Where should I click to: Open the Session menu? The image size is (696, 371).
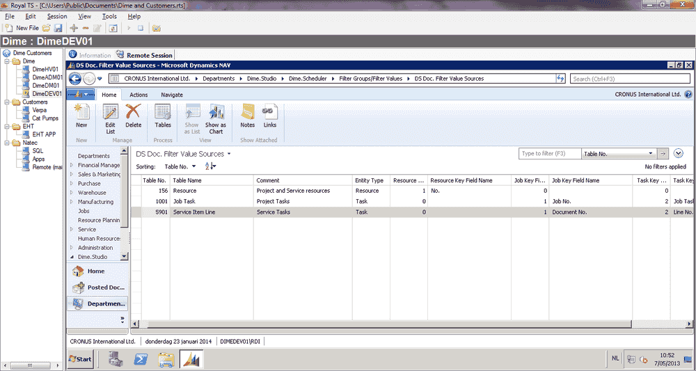coord(57,17)
